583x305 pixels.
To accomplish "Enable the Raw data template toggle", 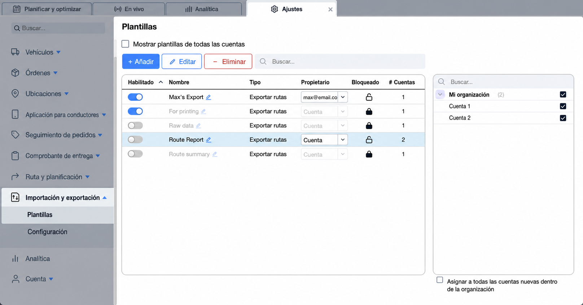I will click(x=135, y=125).
